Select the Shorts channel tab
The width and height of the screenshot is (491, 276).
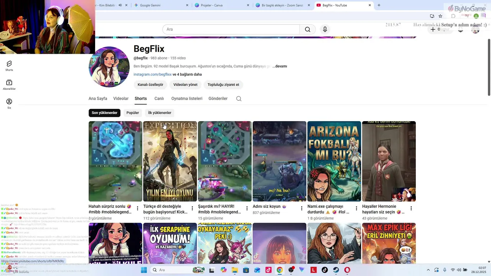coord(141,99)
